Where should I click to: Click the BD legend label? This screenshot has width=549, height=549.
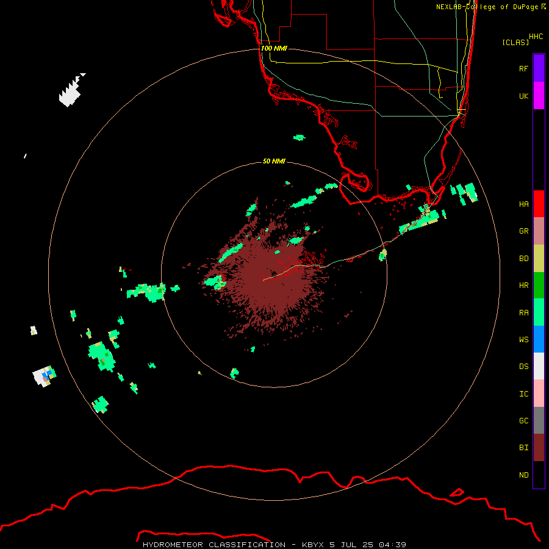click(523, 259)
